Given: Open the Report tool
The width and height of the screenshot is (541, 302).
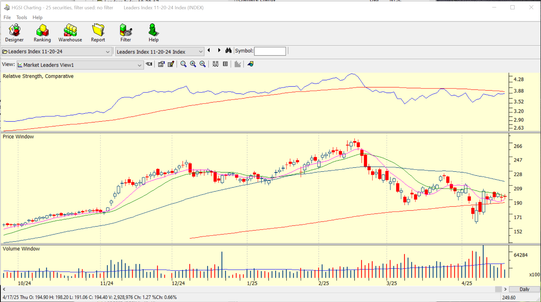Looking at the screenshot, I should (98, 33).
